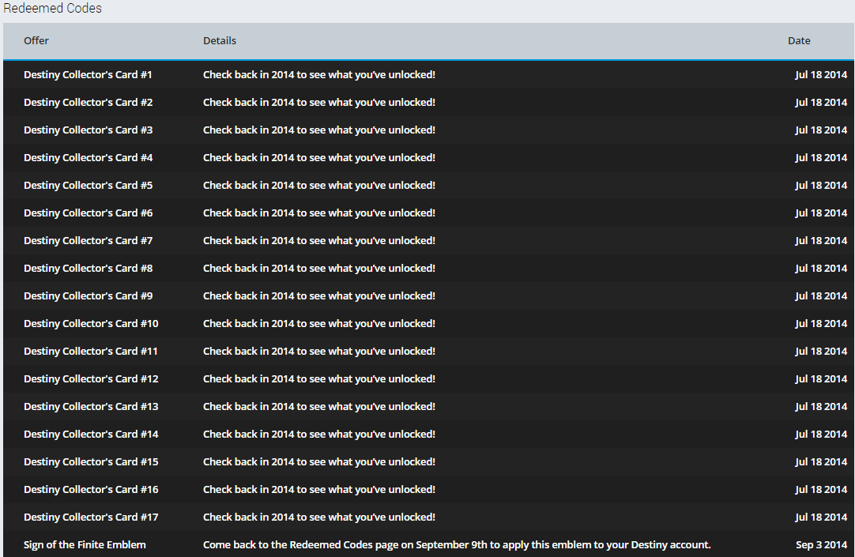
Task: Select Destiny Collector's Card #15 offer name
Action: click(91, 462)
